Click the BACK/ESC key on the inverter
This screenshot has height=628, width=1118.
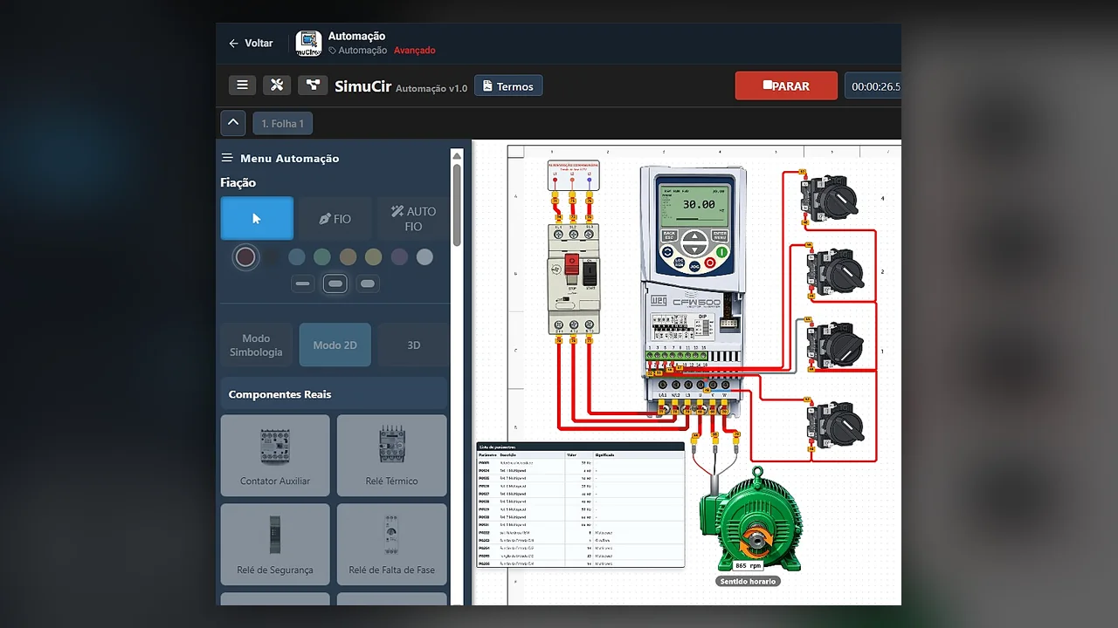[x=669, y=235]
